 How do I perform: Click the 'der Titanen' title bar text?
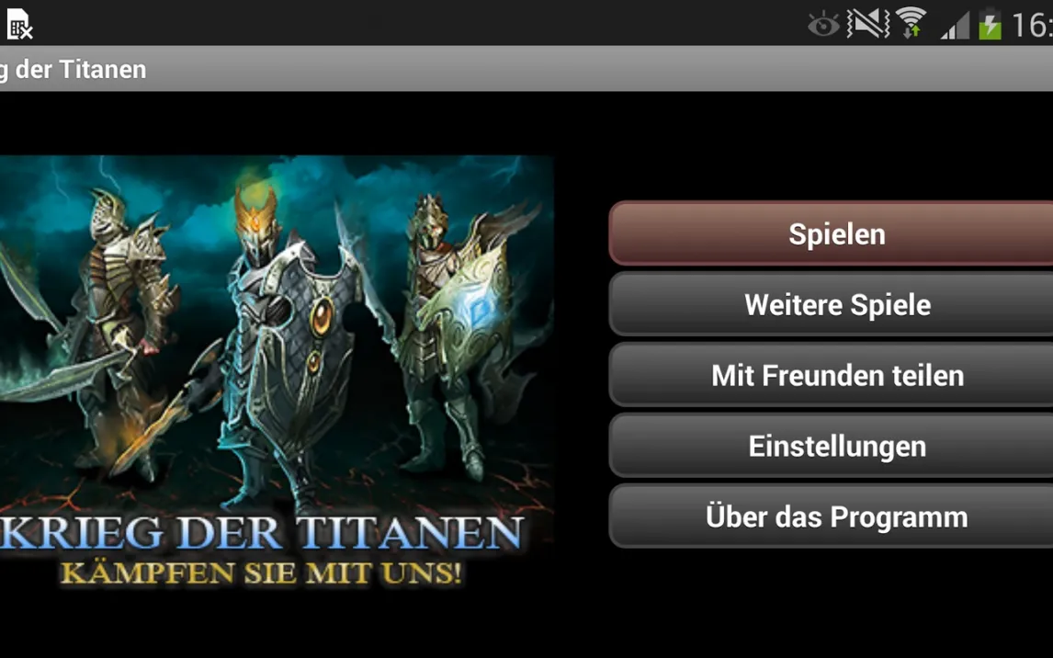click(x=74, y=69)
